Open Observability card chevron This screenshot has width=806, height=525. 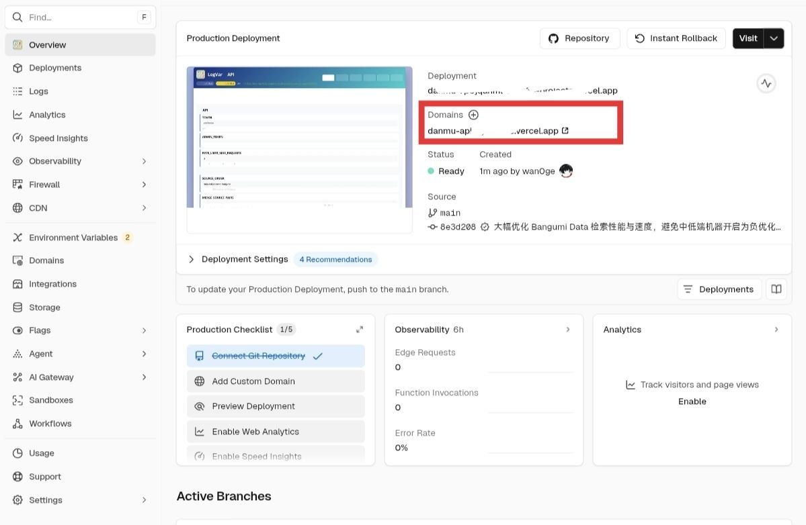click(568, 330)
